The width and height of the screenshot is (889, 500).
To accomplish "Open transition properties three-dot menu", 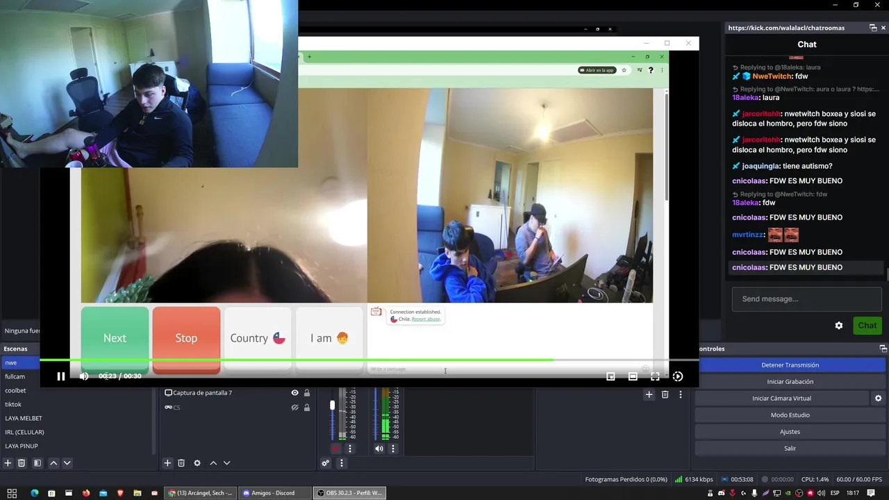I will click(681, 394).
